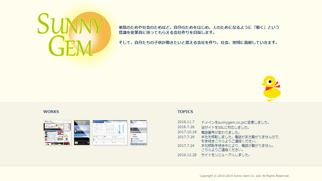Click the 電話番号が変わりました topic text
Screen dimensions: 322x181
[x=220, y=132]
